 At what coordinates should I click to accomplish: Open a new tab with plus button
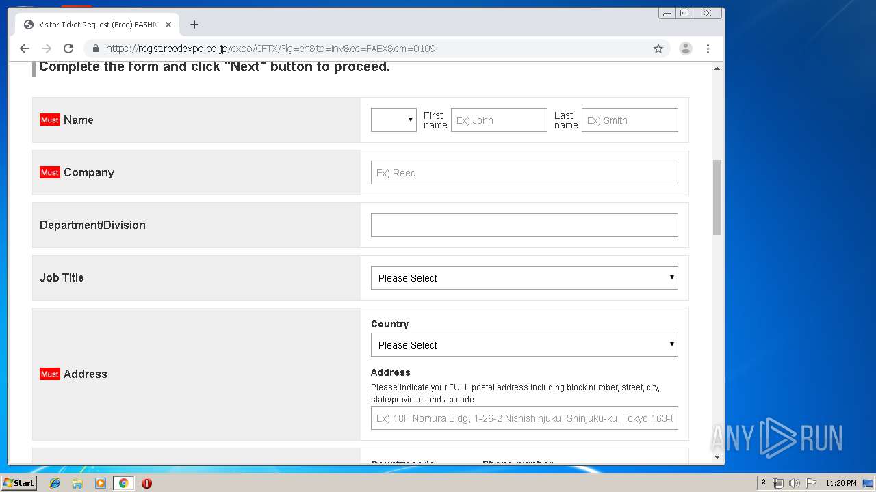pos(194,25)
